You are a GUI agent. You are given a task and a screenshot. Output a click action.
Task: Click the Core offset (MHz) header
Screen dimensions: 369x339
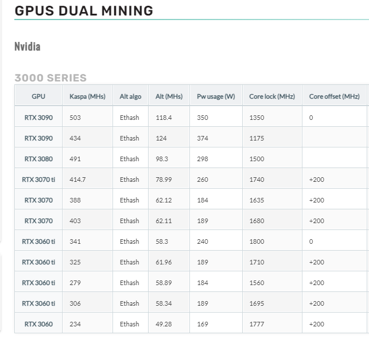(334, 96)
